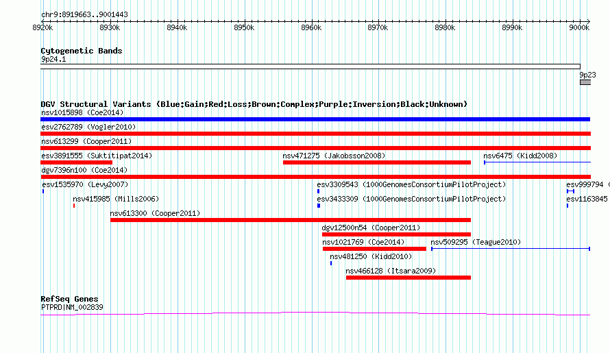Open nsv466128 (Itsara2009) label
610x353 pixels.
391,271
